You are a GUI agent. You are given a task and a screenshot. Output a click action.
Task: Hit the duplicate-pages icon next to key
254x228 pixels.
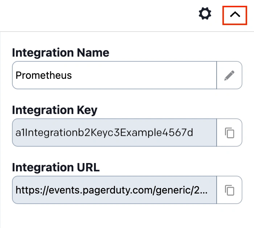229,133
